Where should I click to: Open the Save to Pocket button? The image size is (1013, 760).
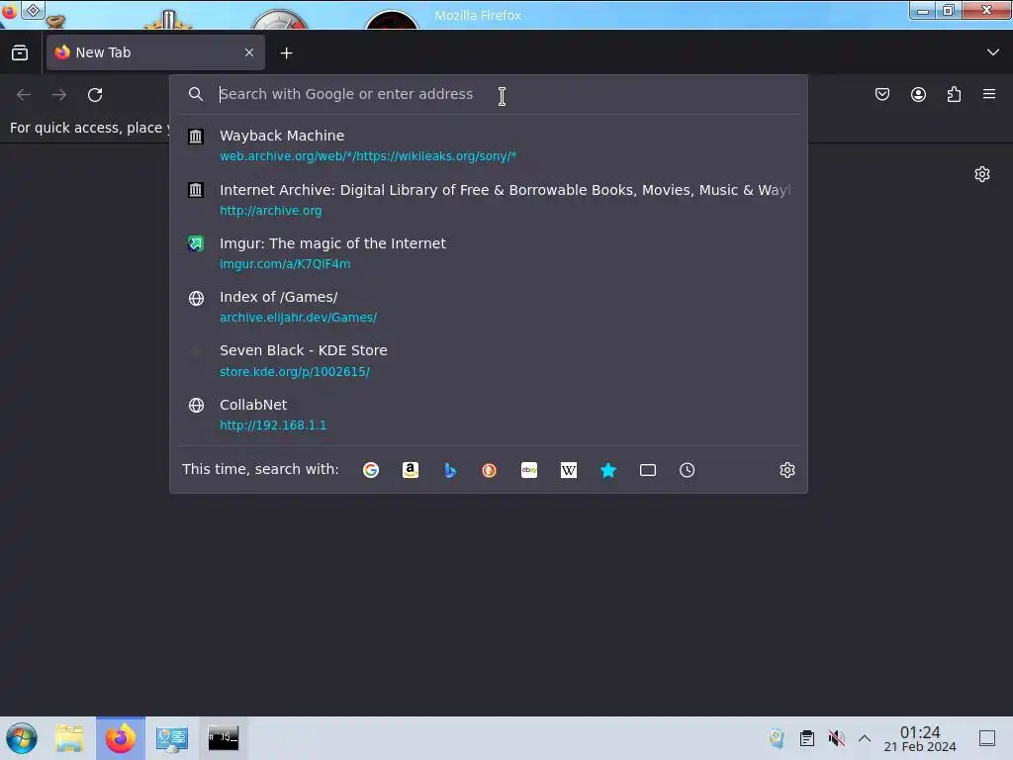coord(881,94)
